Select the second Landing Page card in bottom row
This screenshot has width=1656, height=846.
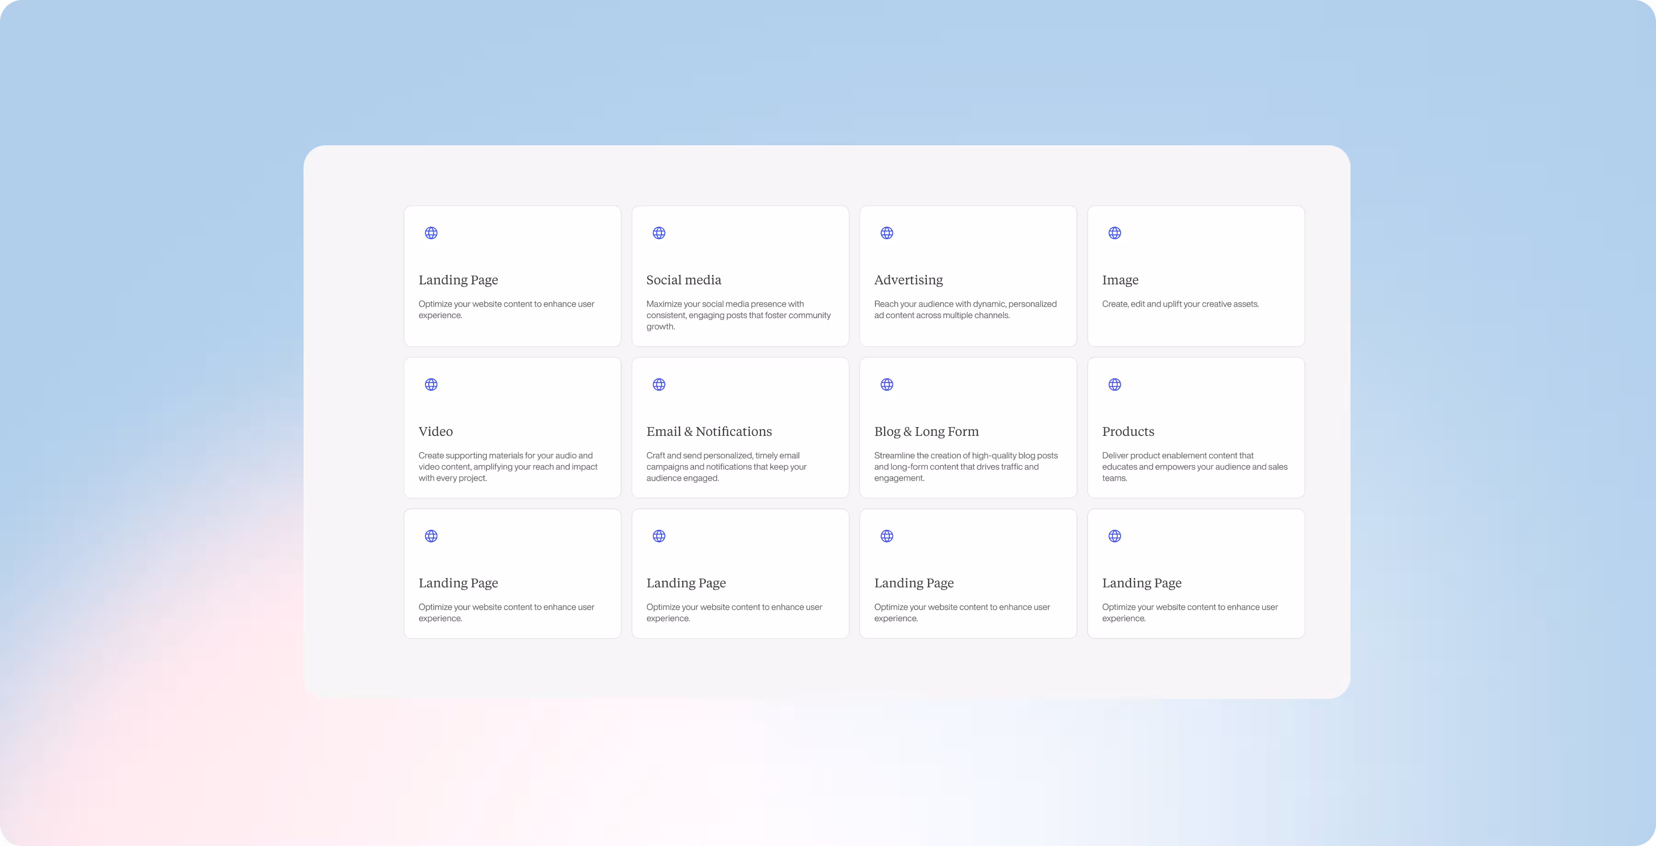(x=740, y=574)
